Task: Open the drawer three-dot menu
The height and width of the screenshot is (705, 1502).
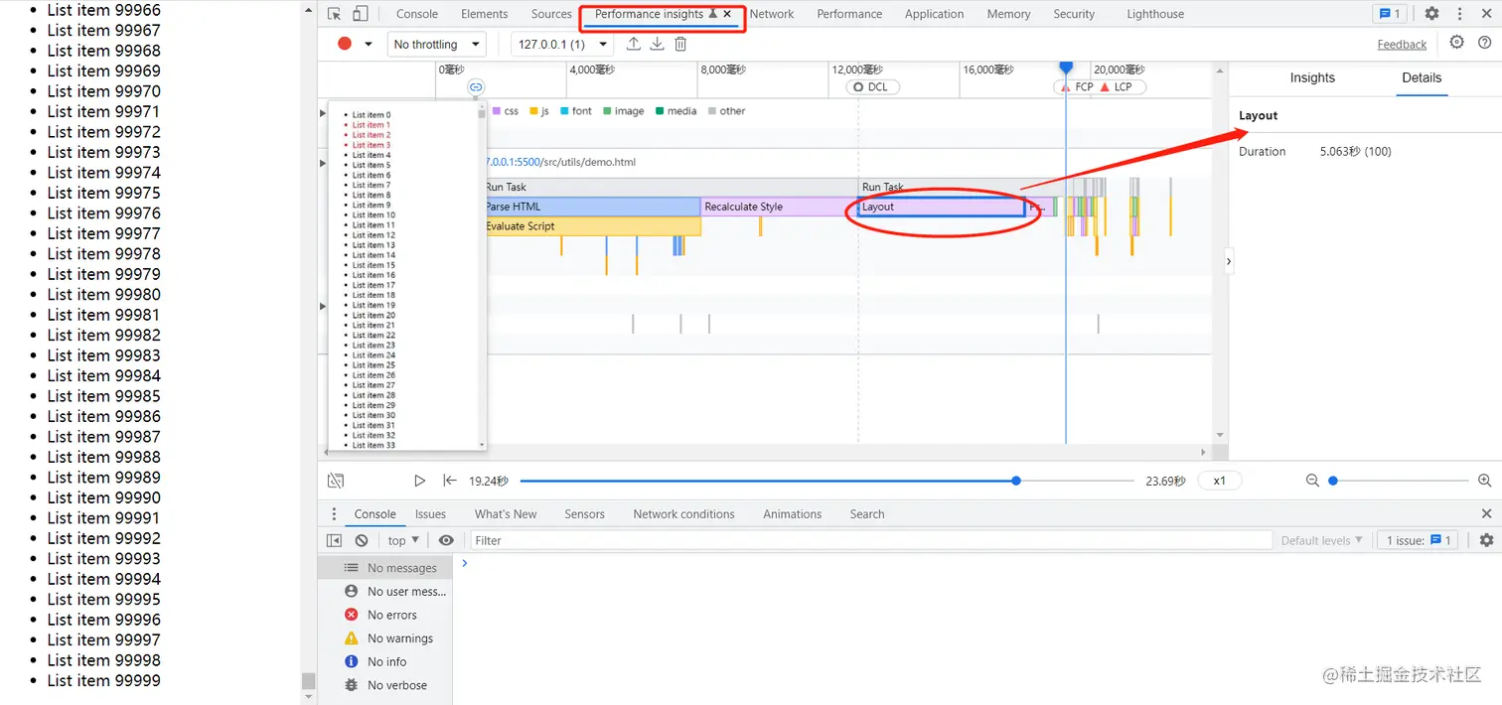Action: pyautogui.click(x=334, y=514)
